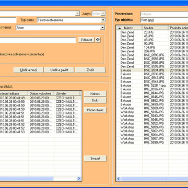
Task: Sort by Datum vytvoření column header
Action: coord(41,93)
